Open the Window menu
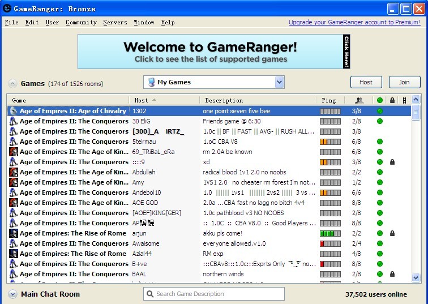Viewport: 428px width, 304px height. pos(144,23)
